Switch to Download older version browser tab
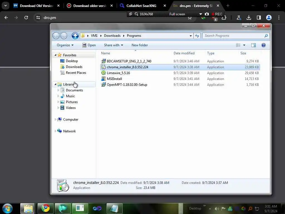This screenshot has width=285, height=214. point(90,6)
